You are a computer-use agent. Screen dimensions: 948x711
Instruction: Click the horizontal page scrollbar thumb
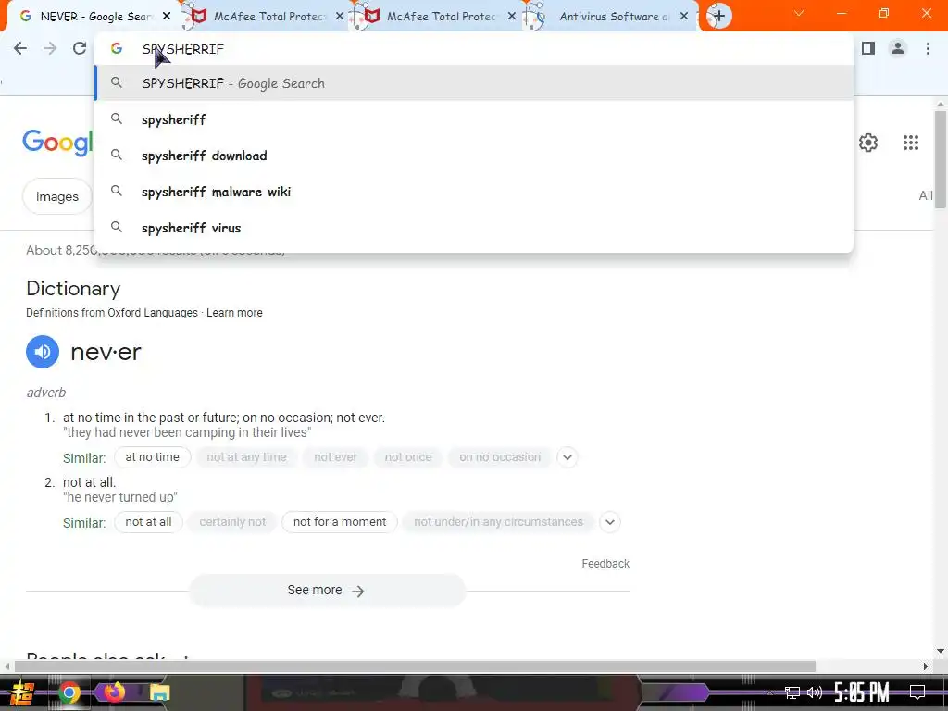pos(415,667)
